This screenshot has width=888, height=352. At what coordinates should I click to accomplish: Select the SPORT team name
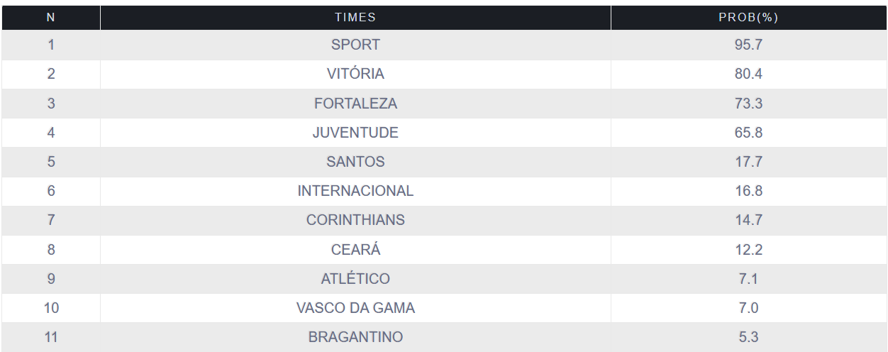point(355,45)
